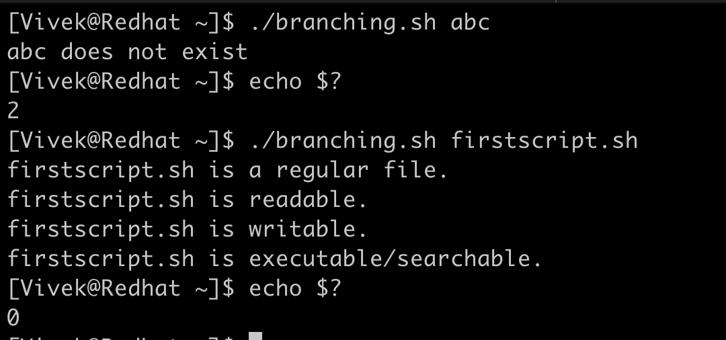Click the '$?' just above the 0 output
The width and height of the screenshot is (726, 340).
pos(329,288)
